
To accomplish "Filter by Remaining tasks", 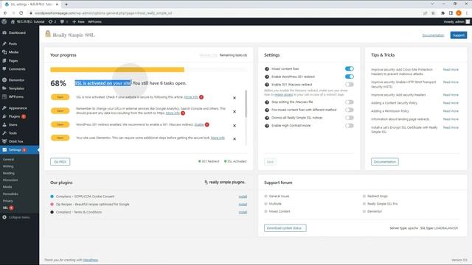I will pyautogui.click(x=233, y=55).
